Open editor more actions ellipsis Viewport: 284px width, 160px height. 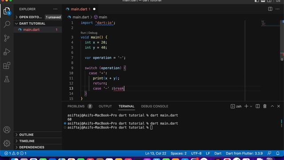tap(277, 9)
